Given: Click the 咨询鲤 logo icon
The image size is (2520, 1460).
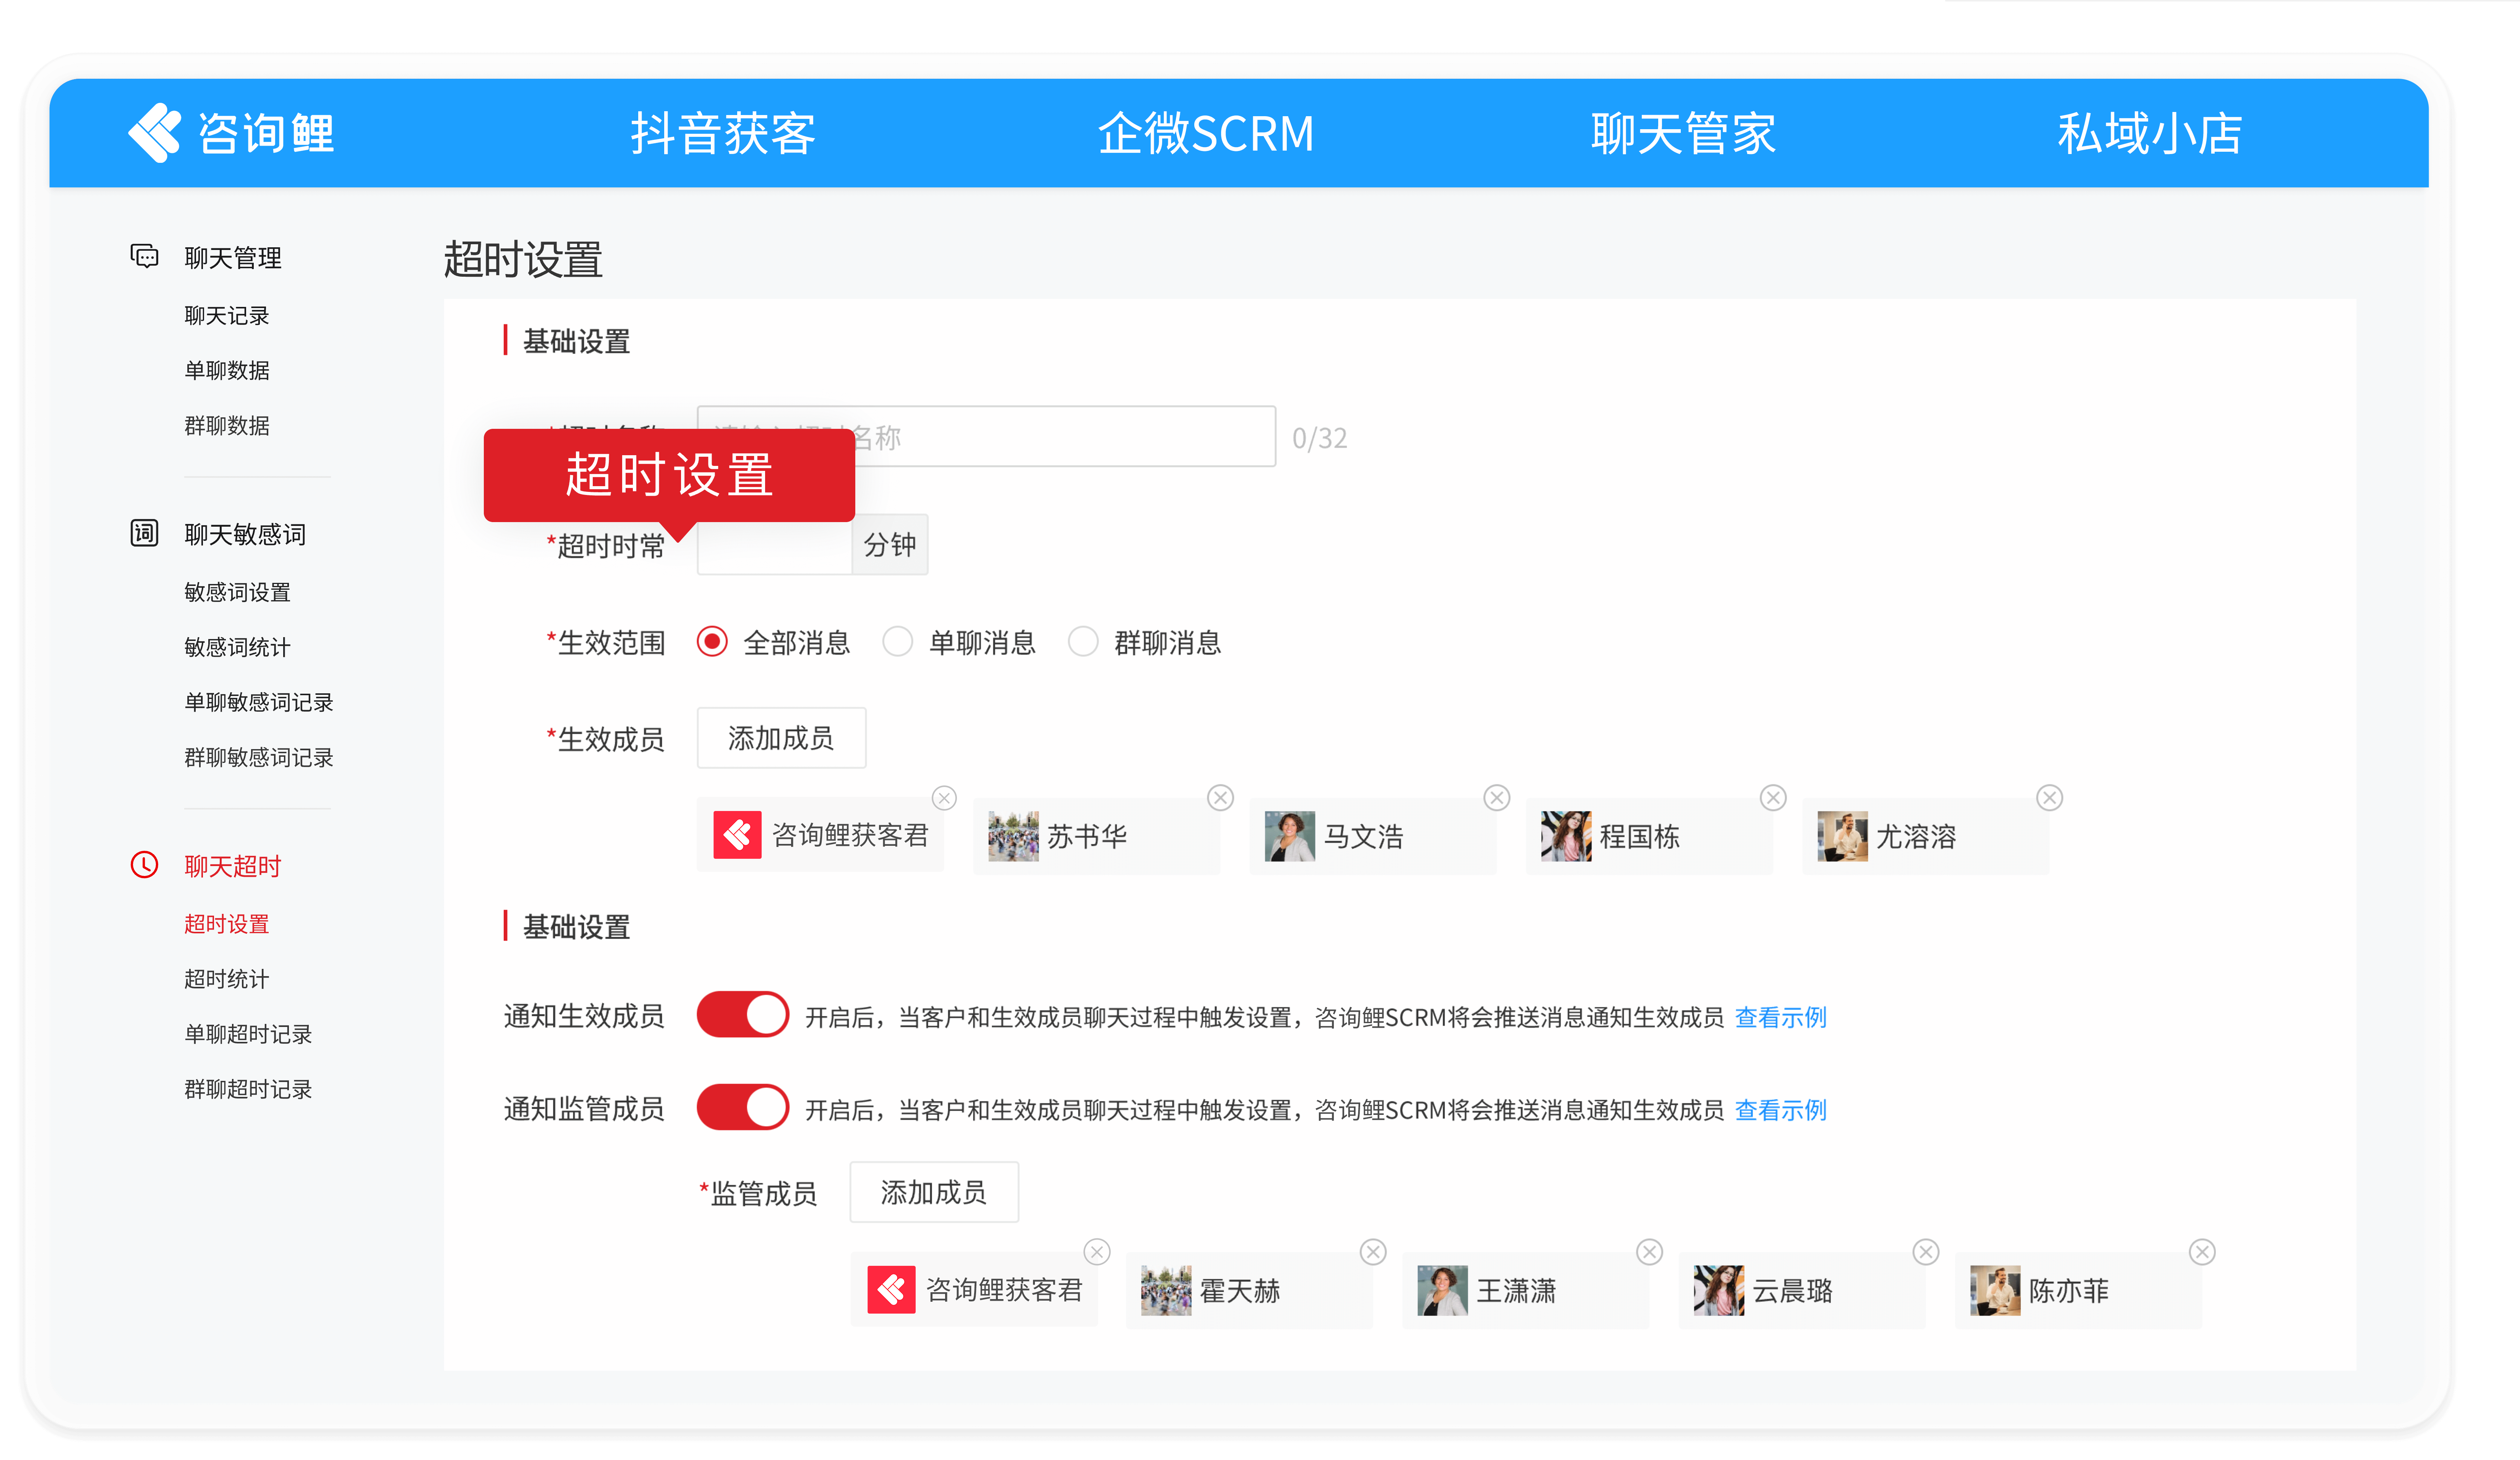Looking at the screenshot, I should (x=155, y=133).
